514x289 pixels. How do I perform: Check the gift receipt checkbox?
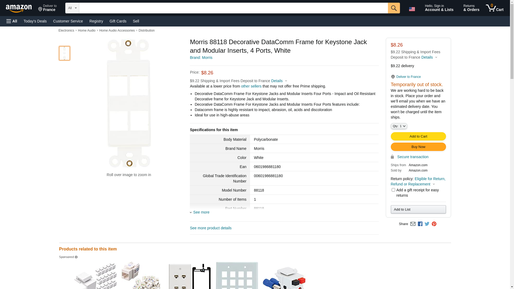coord(393,190)
